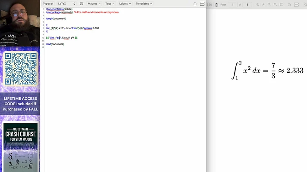Click the \documentclass{article} line

coord(59,9)
